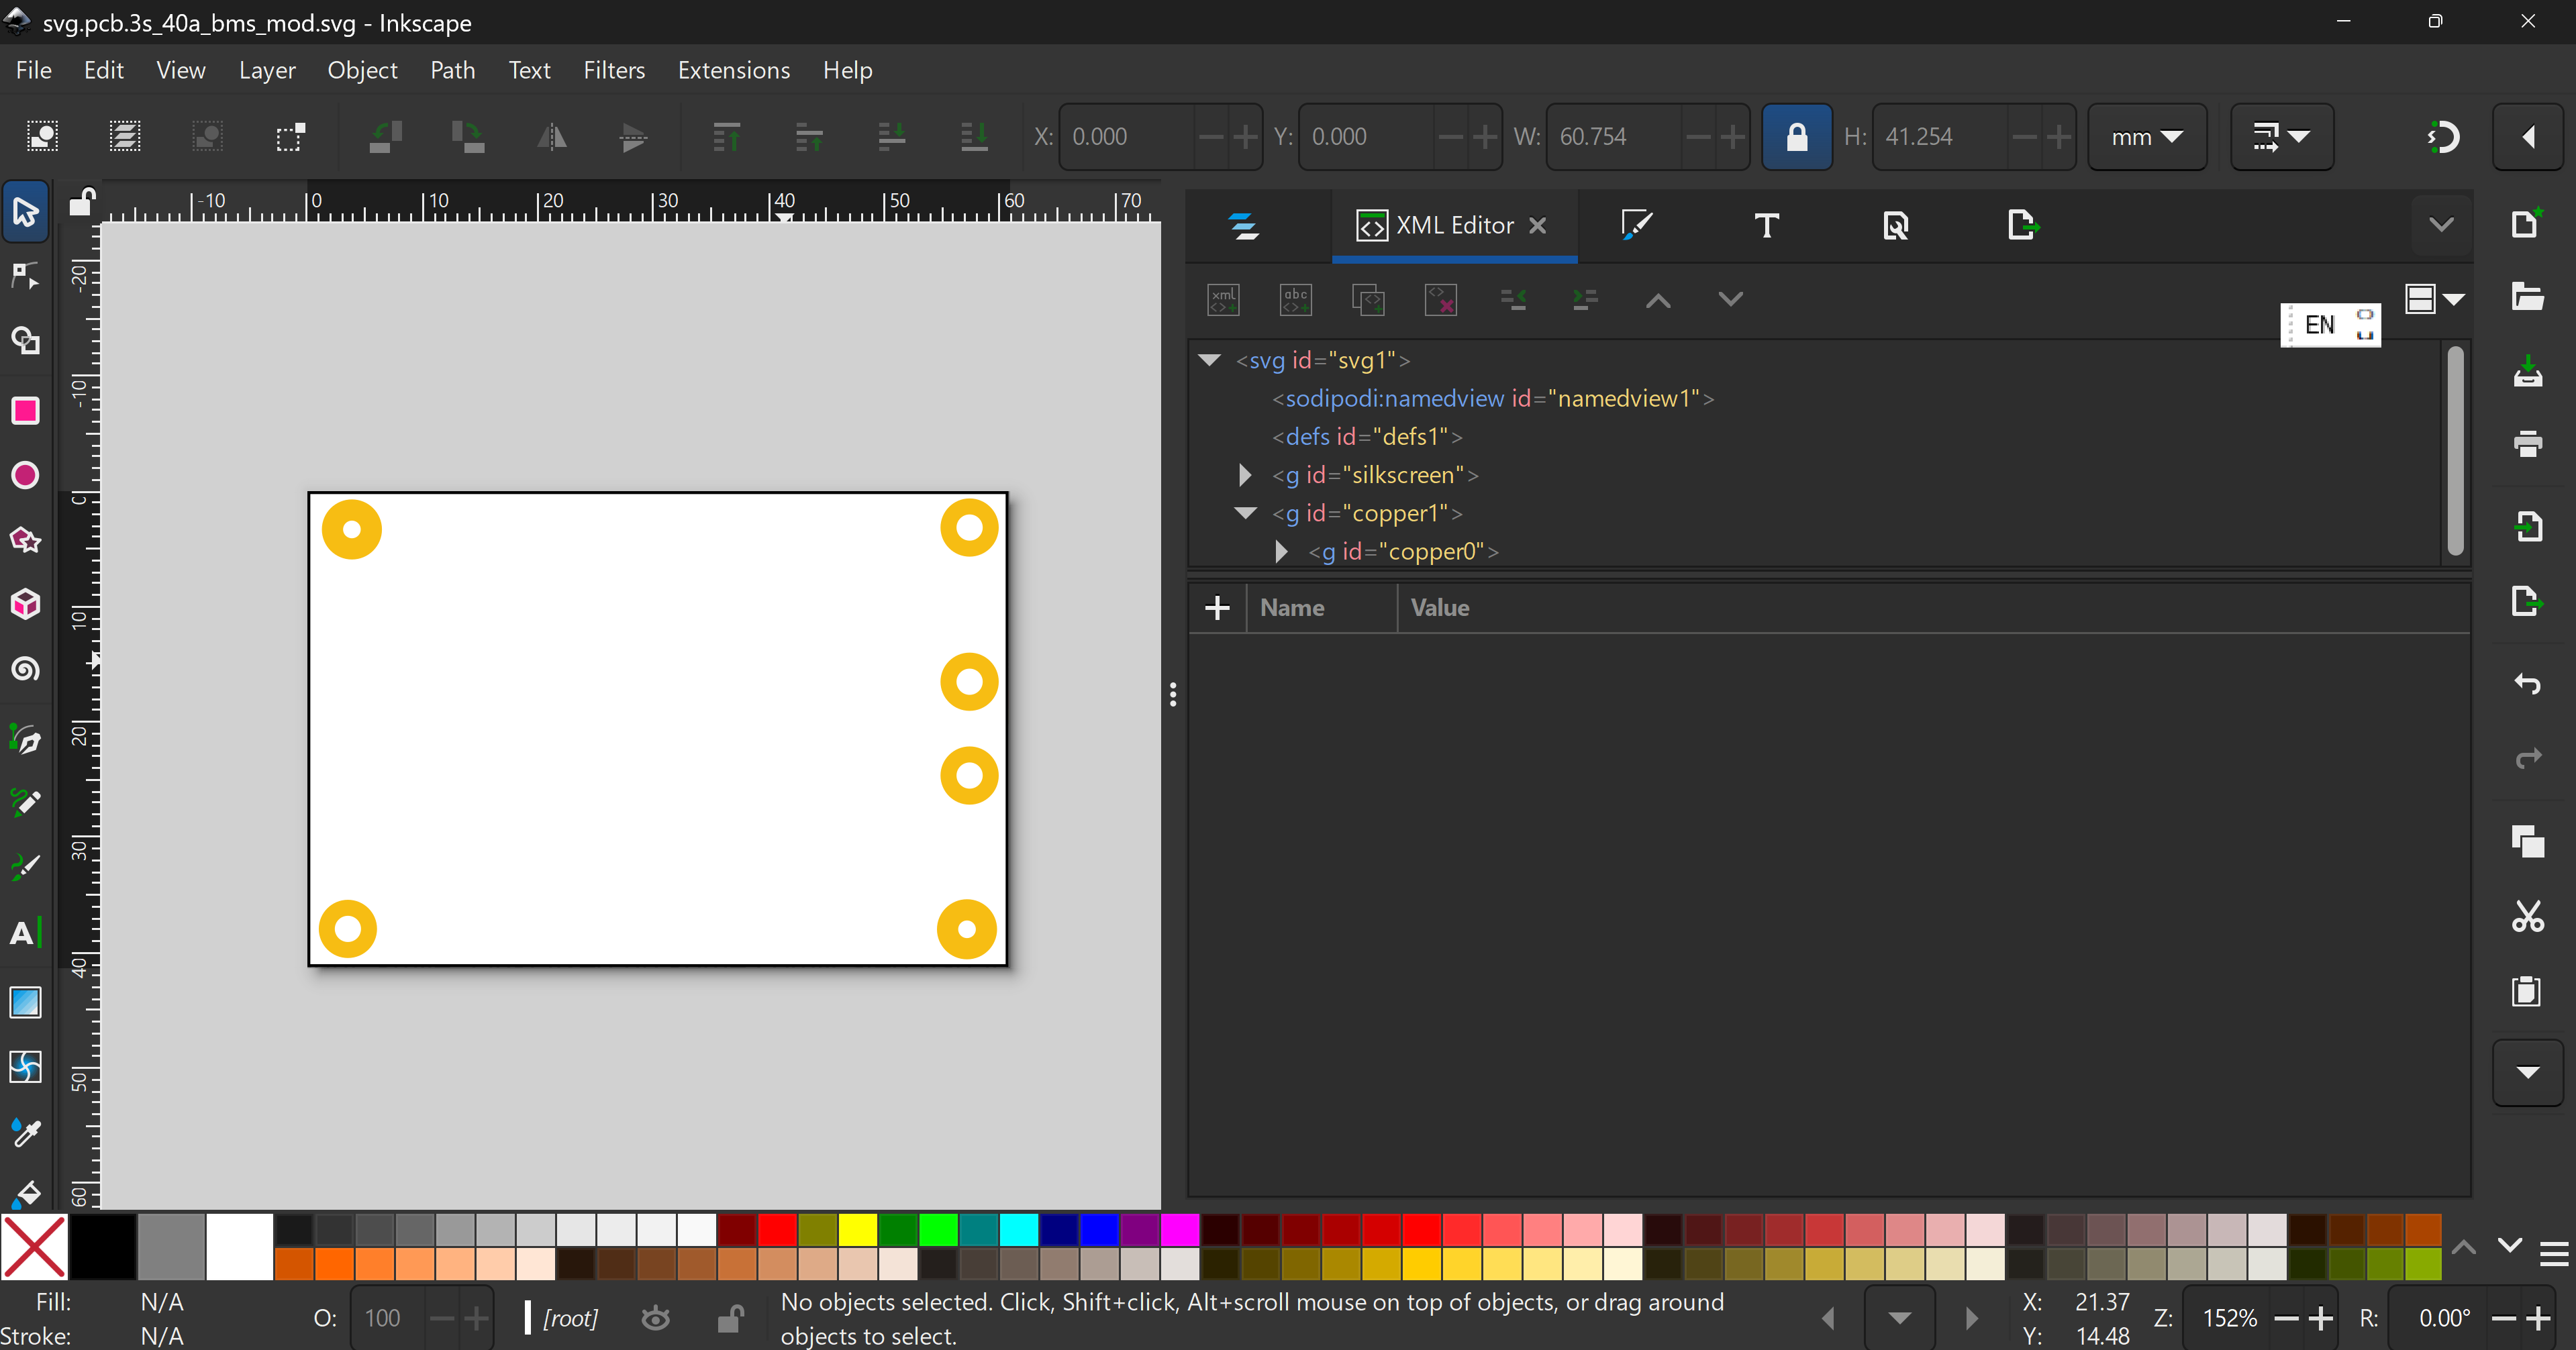
Task: Collapse the copper1 group node
Action: click(1245, 513)
